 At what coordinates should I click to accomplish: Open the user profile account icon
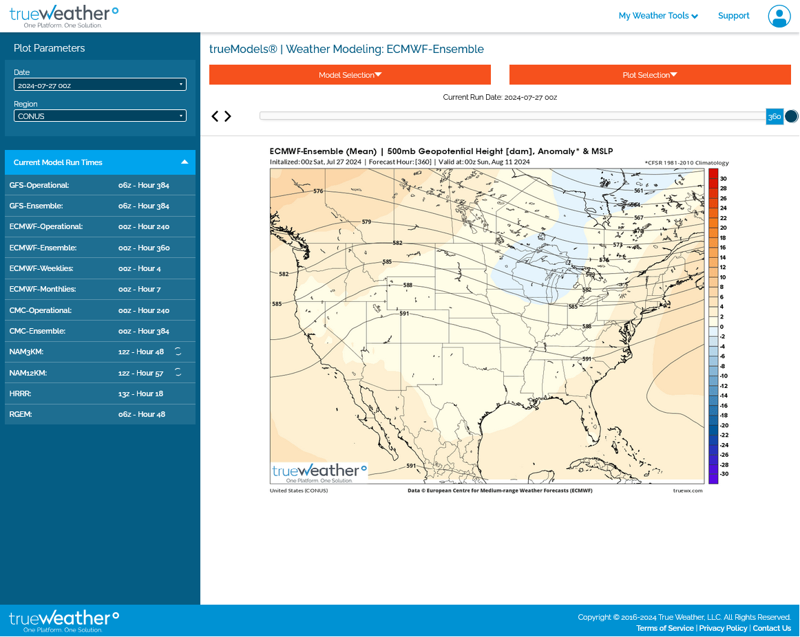(779, 16)
